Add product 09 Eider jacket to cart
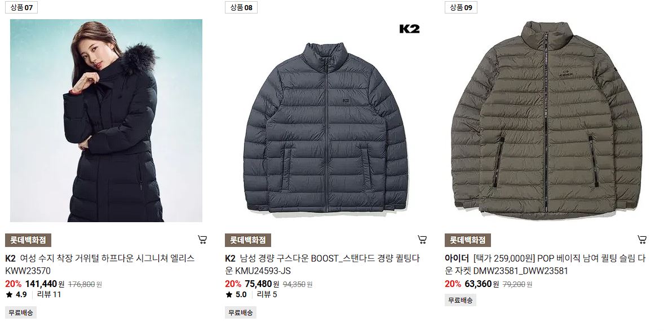This screenshot has height=331, width=664. pos(642,240)
